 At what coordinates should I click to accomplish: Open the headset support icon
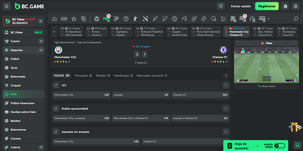[x=297, y=145]
